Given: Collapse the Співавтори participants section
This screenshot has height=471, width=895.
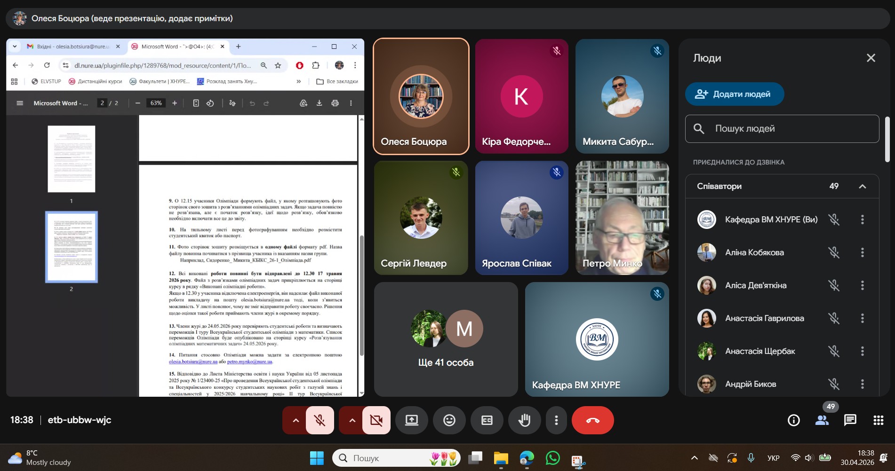Looking at the screenshot, I should pyautogui.click(x=863, y=187).
